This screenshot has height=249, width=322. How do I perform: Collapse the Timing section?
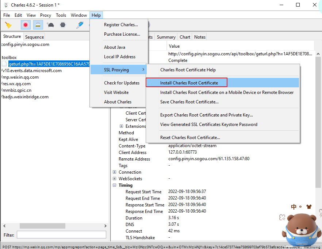tap(115, 185)
